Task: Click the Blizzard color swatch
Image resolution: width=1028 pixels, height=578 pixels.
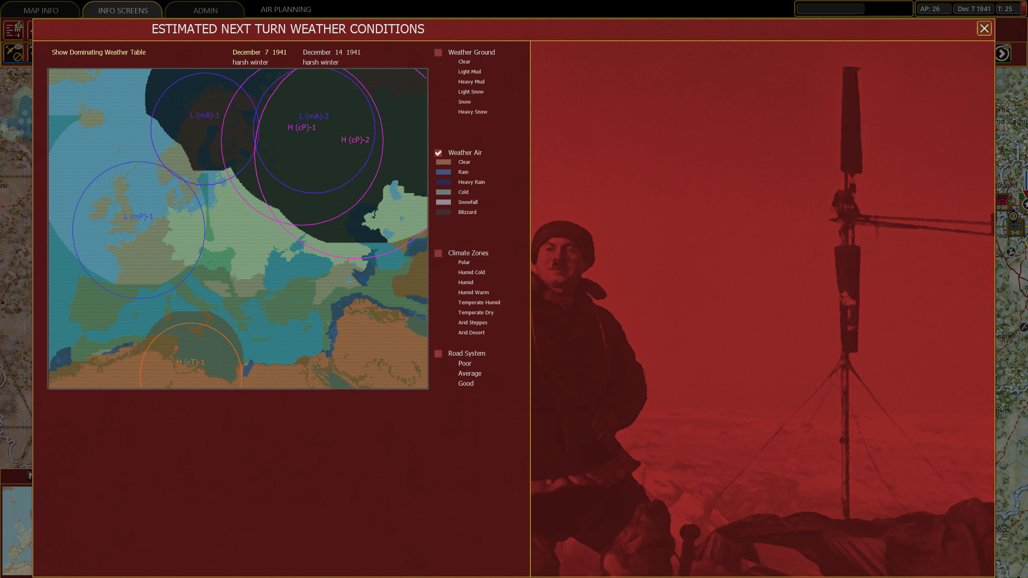Action: 443,212
